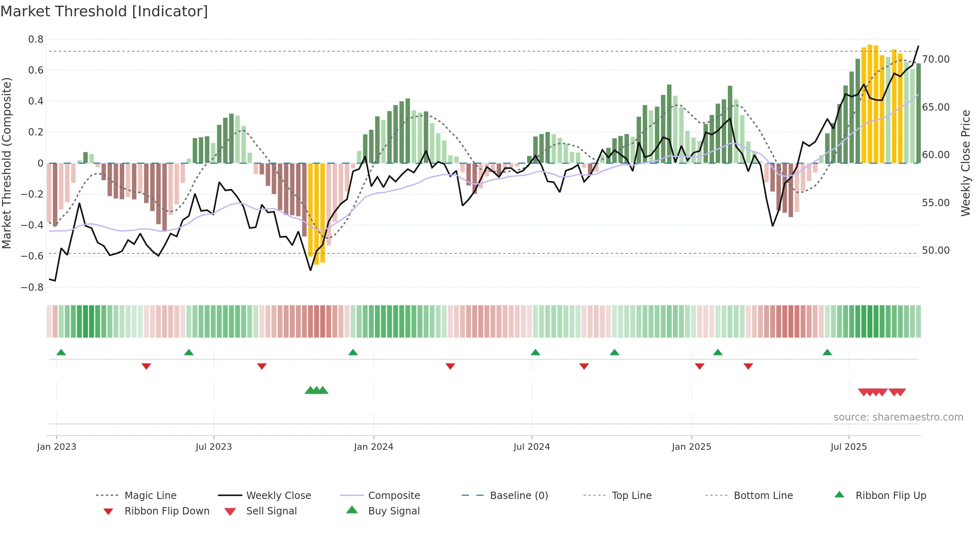This screenshot has height=549, width=977.
Task: Click the ribbon flip down marker around Mar 2025
Action: tap(748, 366)
